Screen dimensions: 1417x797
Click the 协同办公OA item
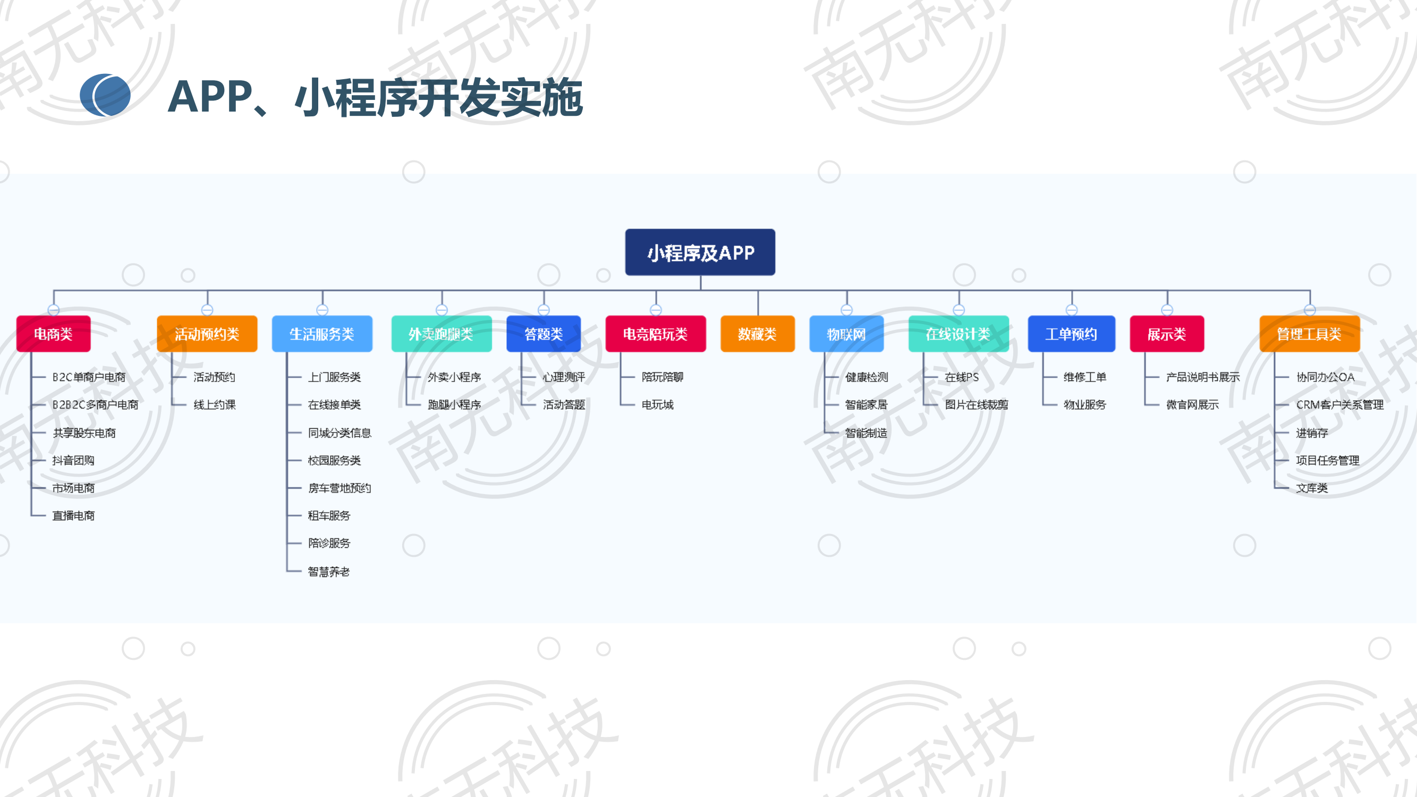tap(1325, 377)
